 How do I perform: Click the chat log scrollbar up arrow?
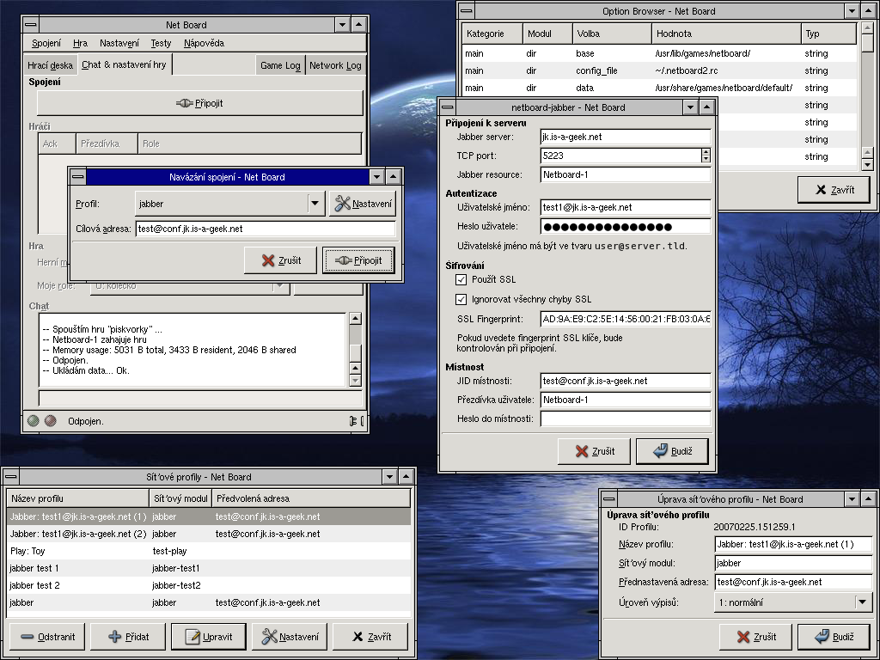tap(355, 319)
